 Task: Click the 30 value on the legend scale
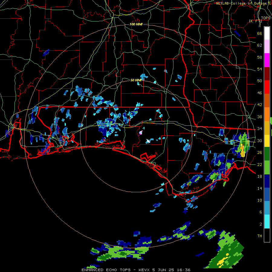point(260,141)
